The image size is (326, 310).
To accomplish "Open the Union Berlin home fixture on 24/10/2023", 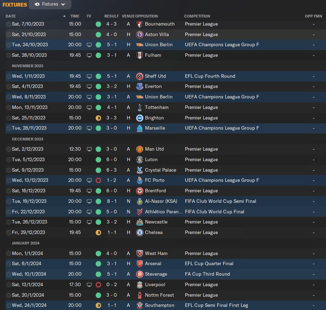I will tap(166, 45).
